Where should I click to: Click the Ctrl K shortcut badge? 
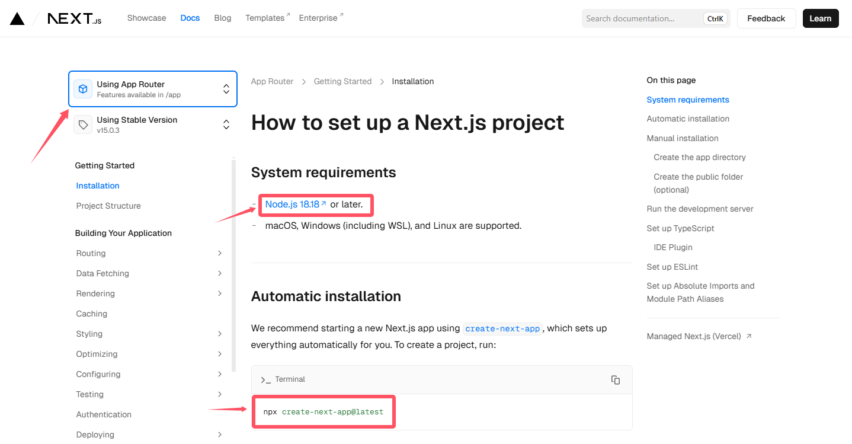(715, 18)
